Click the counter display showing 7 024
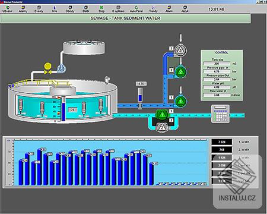 pyautogui.click(x=222, y=142)
